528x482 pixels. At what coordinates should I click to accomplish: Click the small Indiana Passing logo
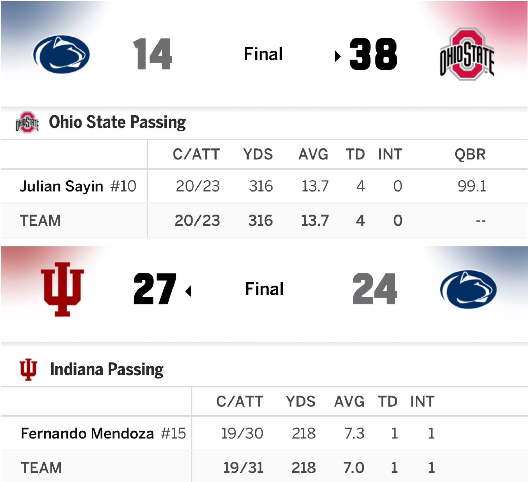[28, 369]
